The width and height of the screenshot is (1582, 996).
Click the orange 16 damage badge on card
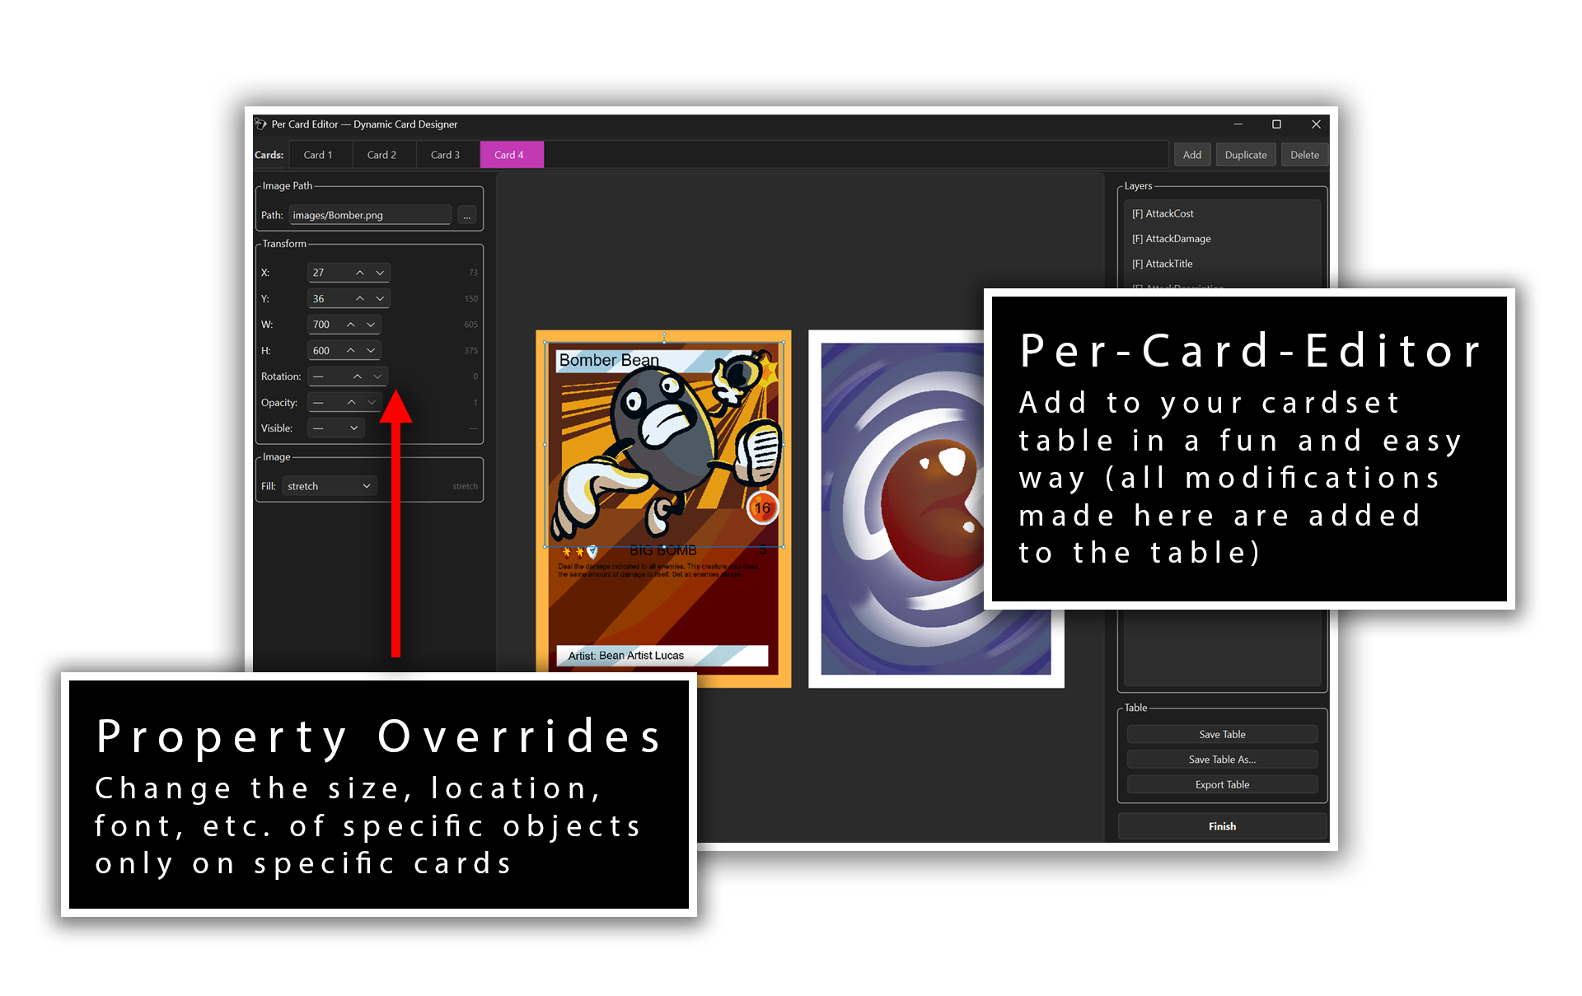[x=762, y=508]
